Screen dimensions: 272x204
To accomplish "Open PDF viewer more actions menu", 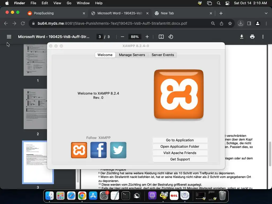I will 263,37.
